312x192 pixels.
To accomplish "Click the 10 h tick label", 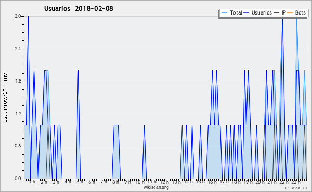I will [140, 182].
